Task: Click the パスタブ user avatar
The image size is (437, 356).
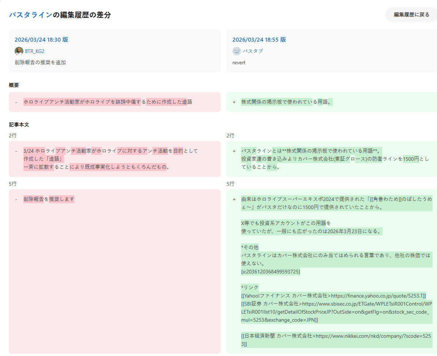Action: click(x=237, y=51)
